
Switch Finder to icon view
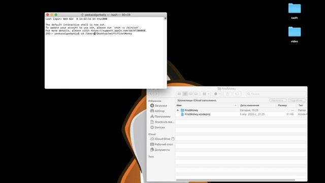[x=179, y=94]
